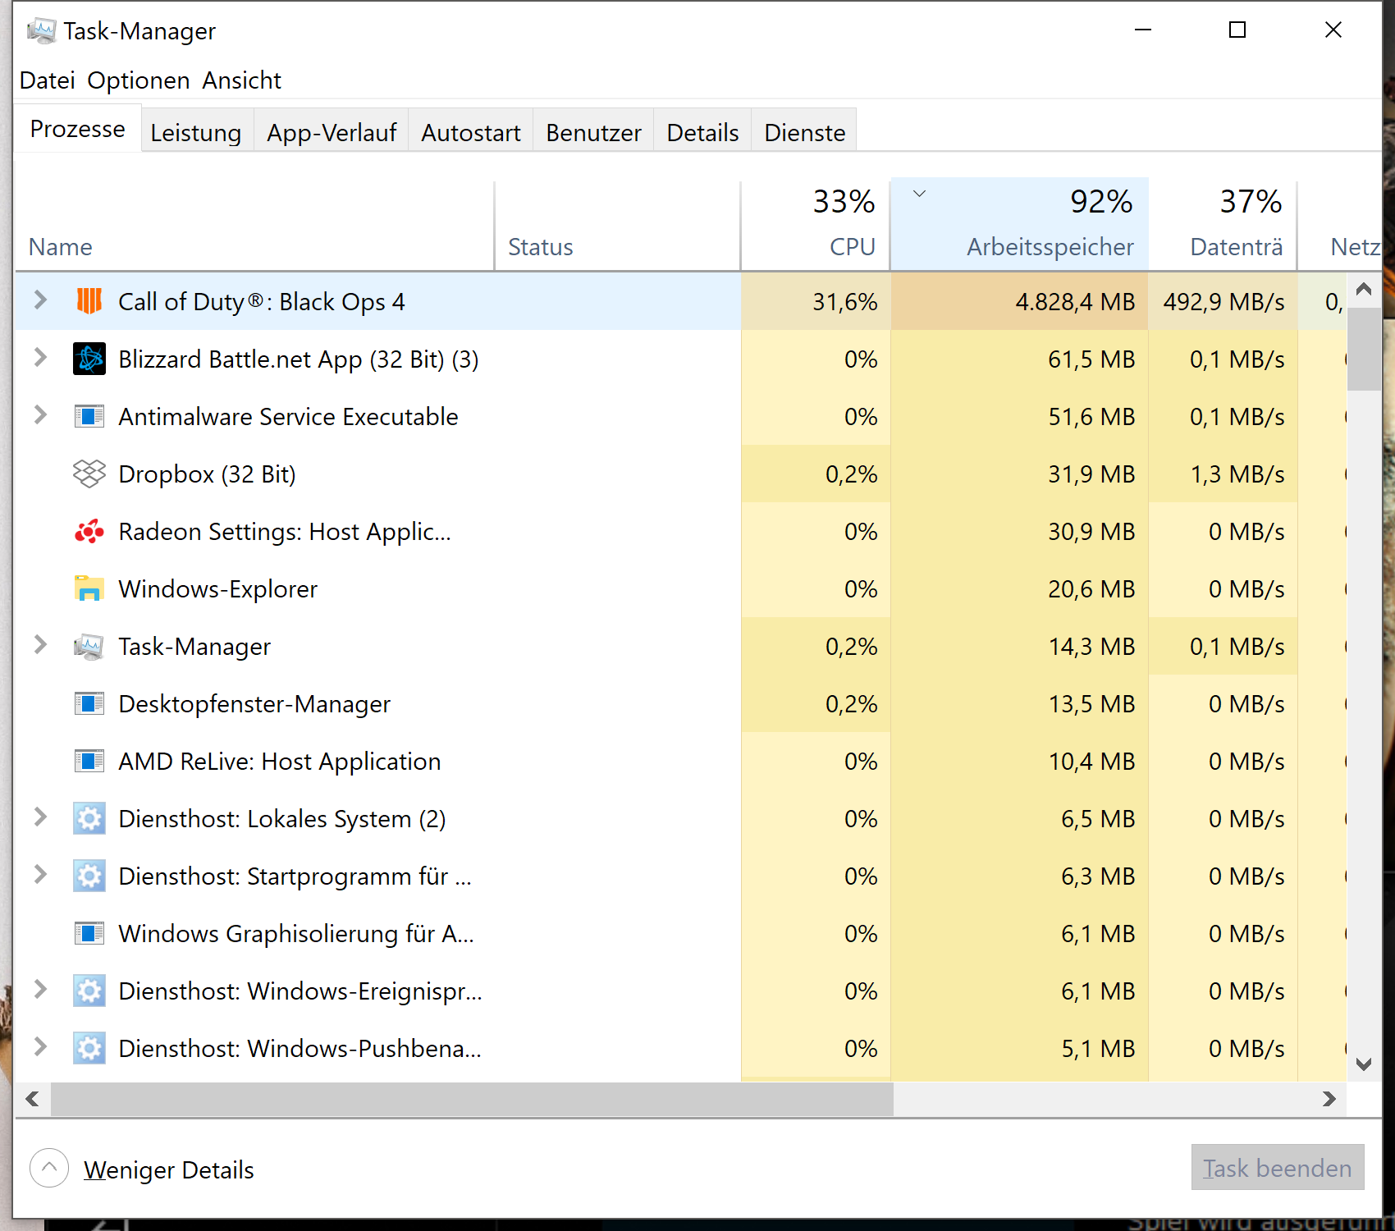Click the horizontal scrollbar left arrow
1395x1231 pixels.
coord(32,1099)
